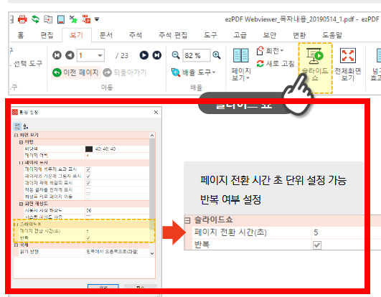Click the 선택 도구 button

28,64
